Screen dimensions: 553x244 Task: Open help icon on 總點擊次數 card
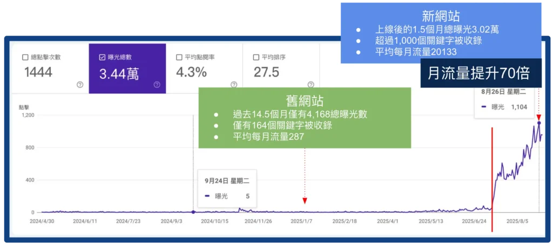[80, 85]
